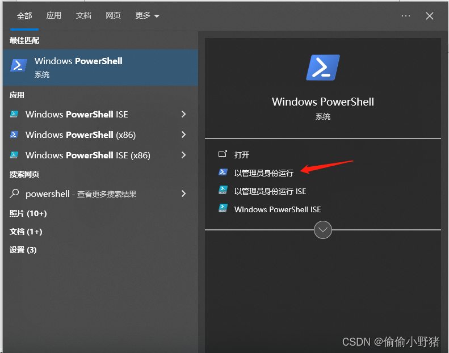
Task: Choose 以管理员身份运行
Action: [264, 173]
